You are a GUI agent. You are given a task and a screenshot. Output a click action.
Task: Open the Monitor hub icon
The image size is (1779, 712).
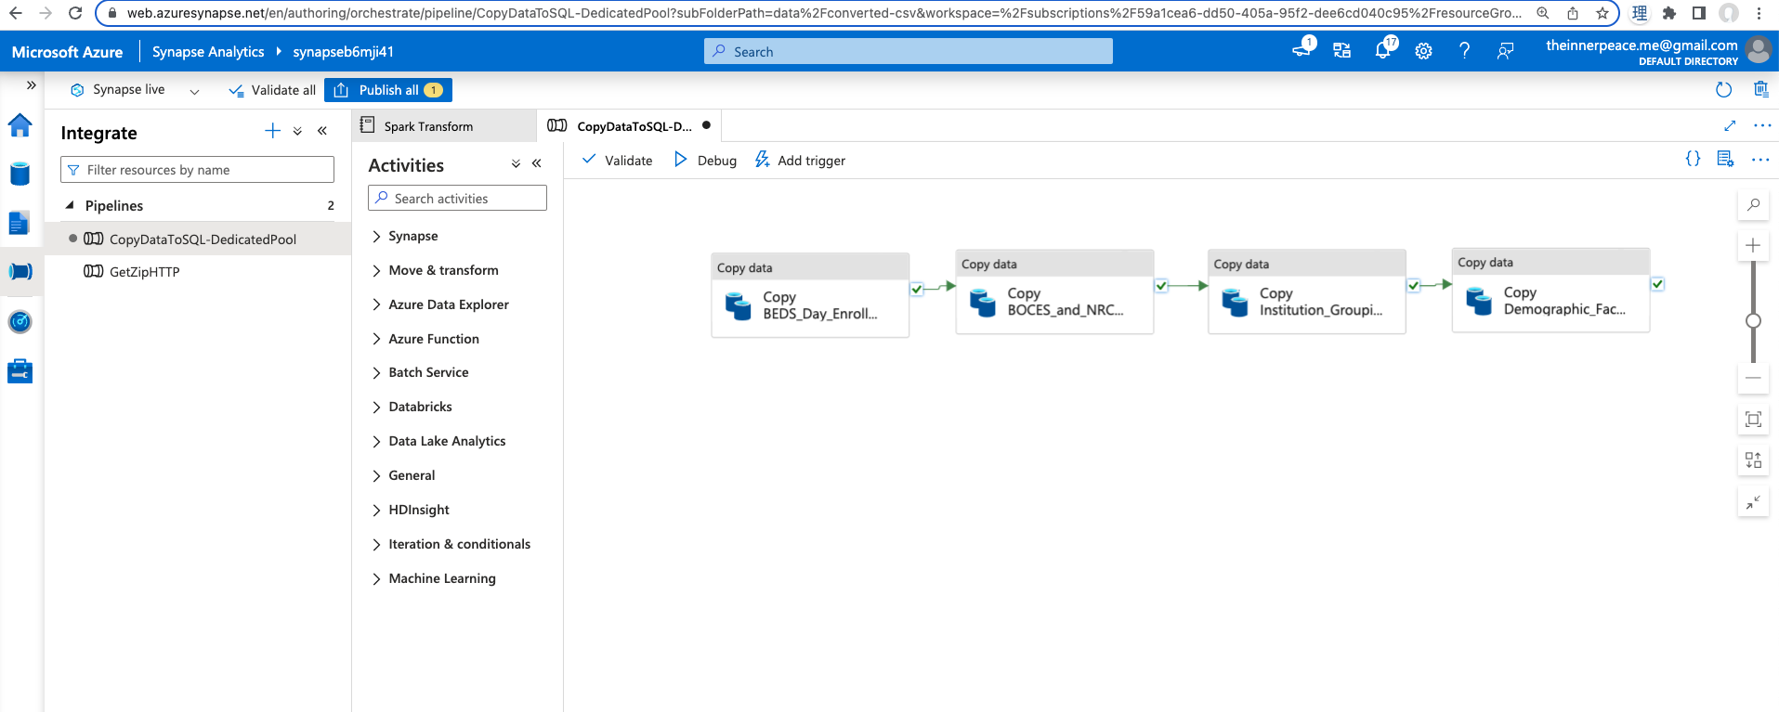click(x=20, y=322)
